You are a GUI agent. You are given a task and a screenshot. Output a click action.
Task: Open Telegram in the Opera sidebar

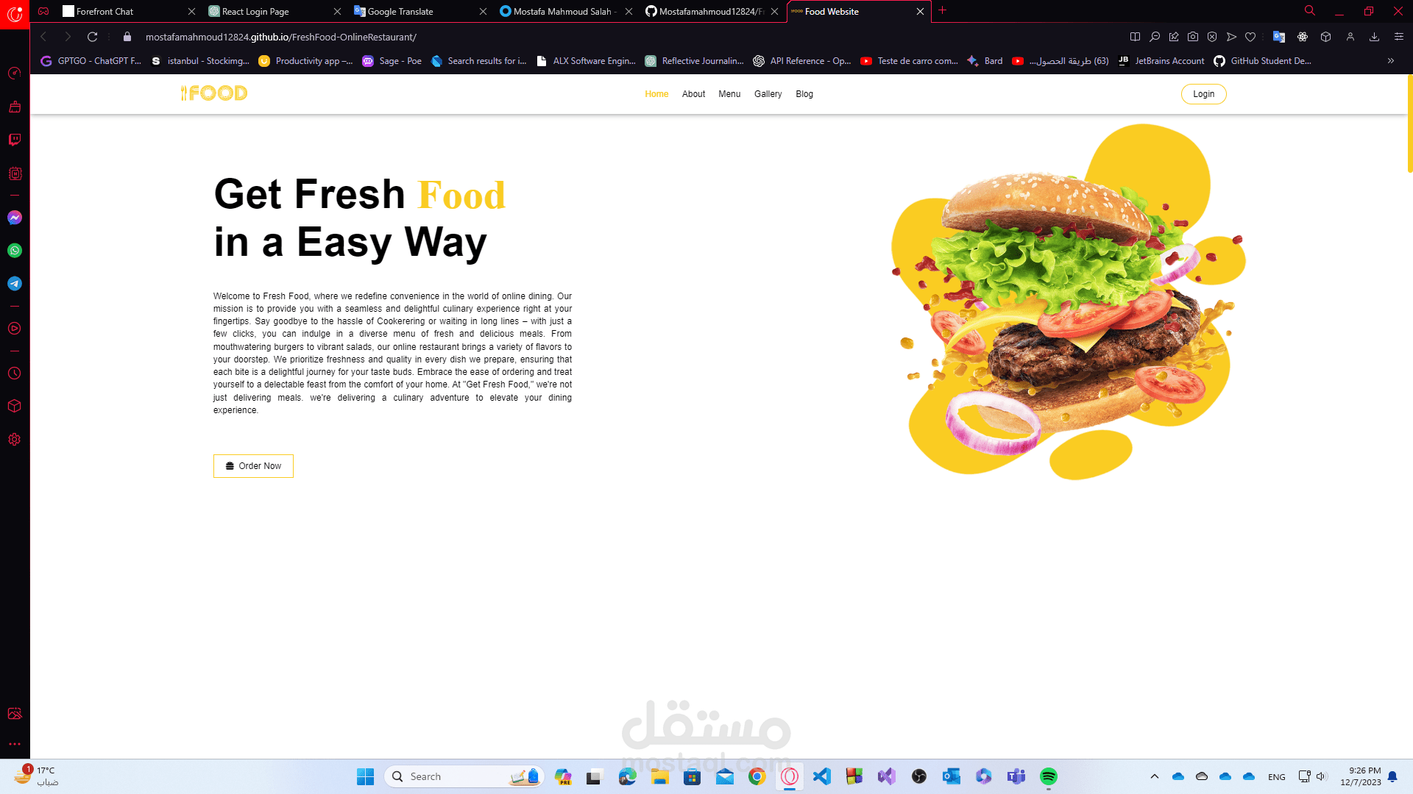15,284
